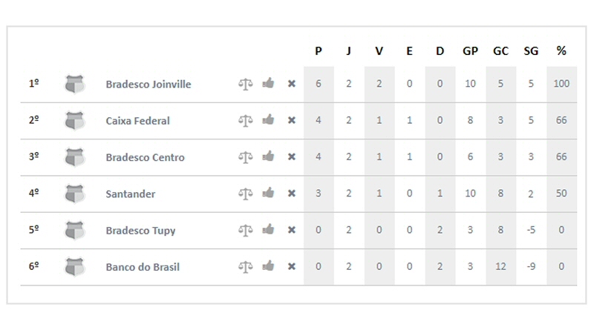Click the balance scale icon for Bradesco Joinville
The image size is (594, 330).
tap(246, 84)
